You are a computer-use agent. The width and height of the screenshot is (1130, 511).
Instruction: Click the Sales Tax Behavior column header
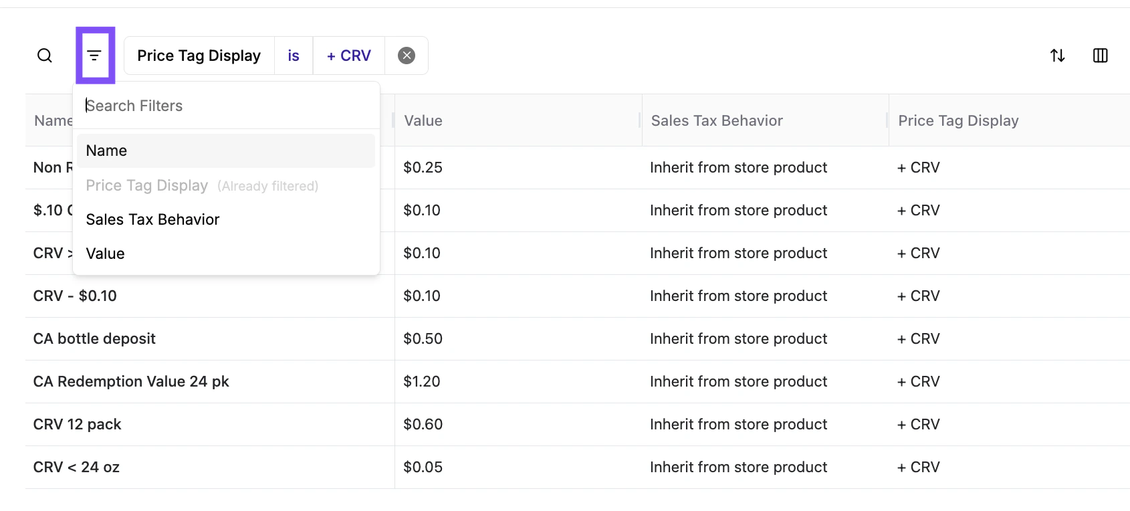coord(717,121)
